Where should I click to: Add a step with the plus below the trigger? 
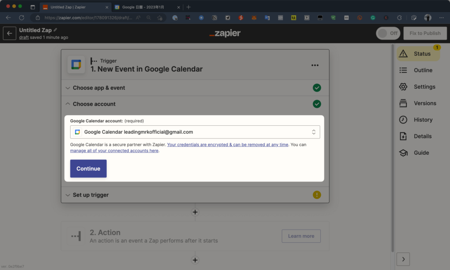point(195,212)
